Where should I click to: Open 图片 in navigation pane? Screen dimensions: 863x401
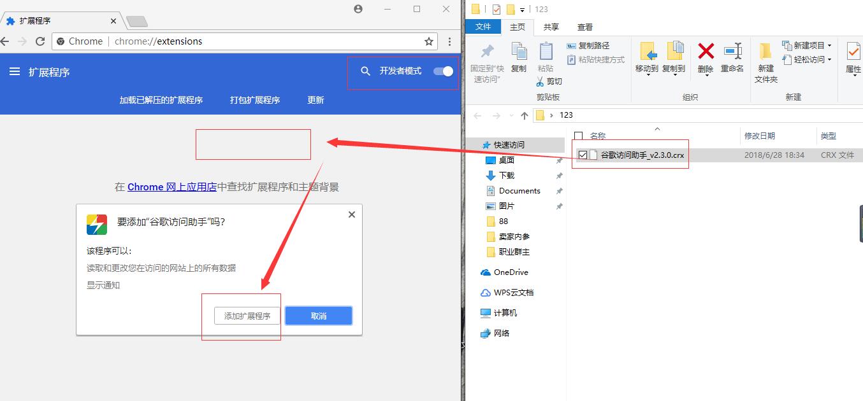[x=507, y=206]
